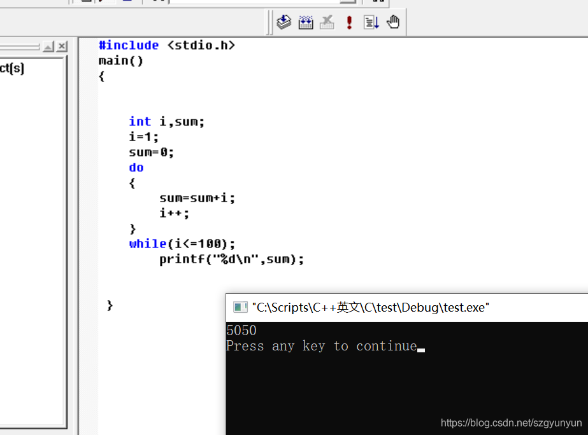Click the Compile icon in build toolbar
Viewport: 588px width, 435px height.
tap(284, 22)
